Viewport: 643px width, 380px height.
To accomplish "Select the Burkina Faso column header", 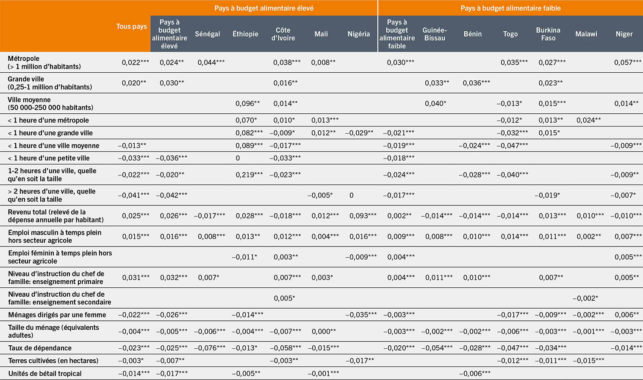I will click(x=548, y=34).
